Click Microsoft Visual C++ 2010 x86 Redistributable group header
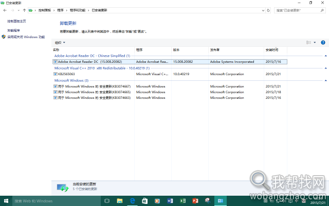The image size is (329, 206). (102, 68)
